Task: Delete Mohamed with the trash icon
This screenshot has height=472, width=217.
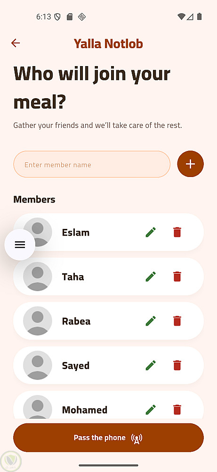Action: point(177,410)
